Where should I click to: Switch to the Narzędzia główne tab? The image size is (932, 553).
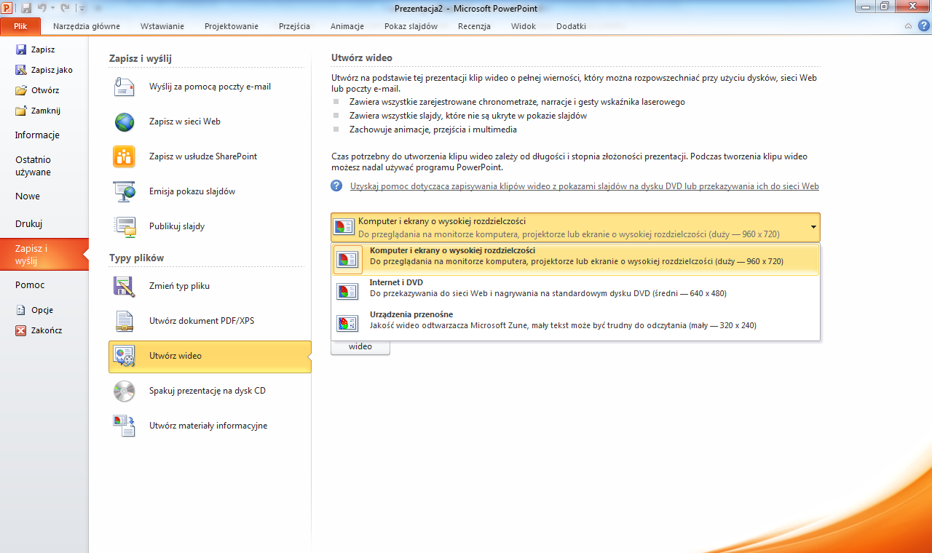[x=87, y=26]
